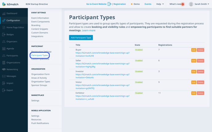Click Add Participant Type button
Screen dimensions: 212x132
click(x=81, y=37)
